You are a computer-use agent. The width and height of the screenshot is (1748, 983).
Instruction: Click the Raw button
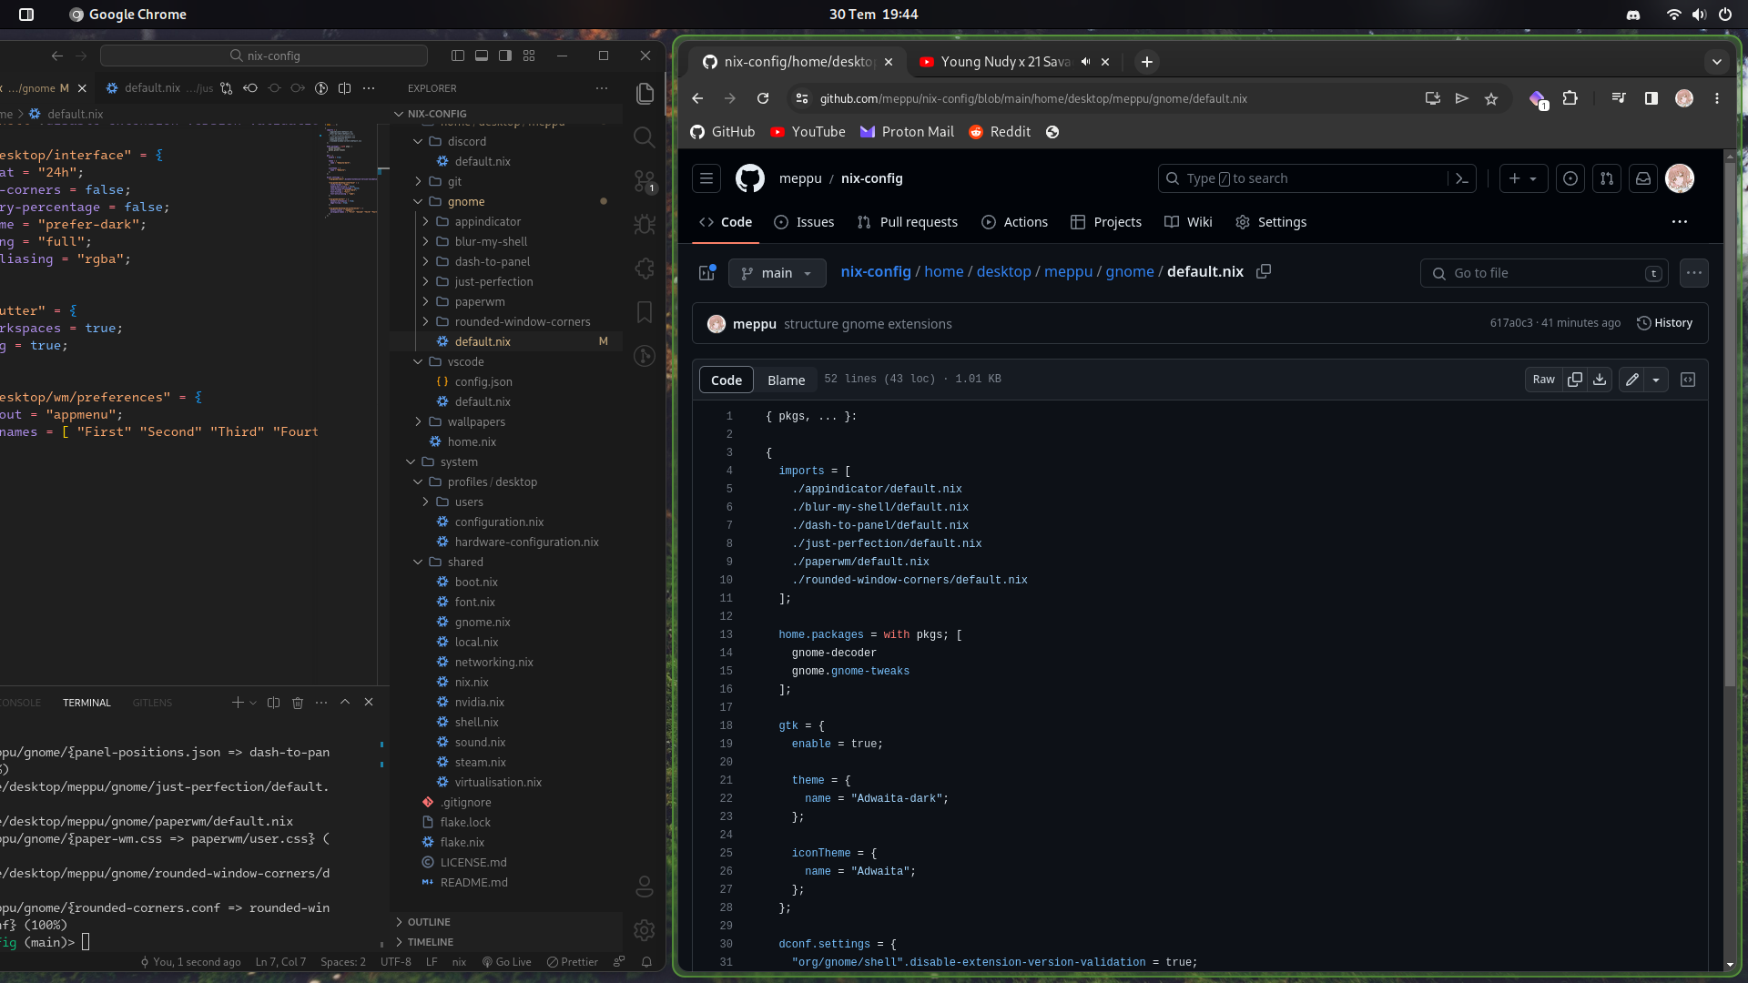point(1543,380)
